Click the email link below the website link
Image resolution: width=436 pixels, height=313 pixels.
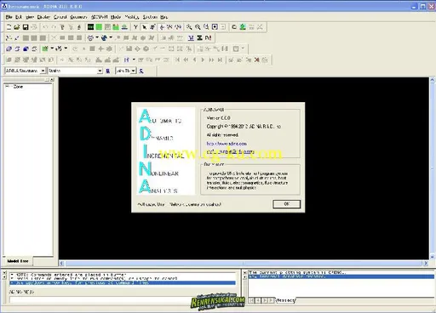[x=230, y=151]
